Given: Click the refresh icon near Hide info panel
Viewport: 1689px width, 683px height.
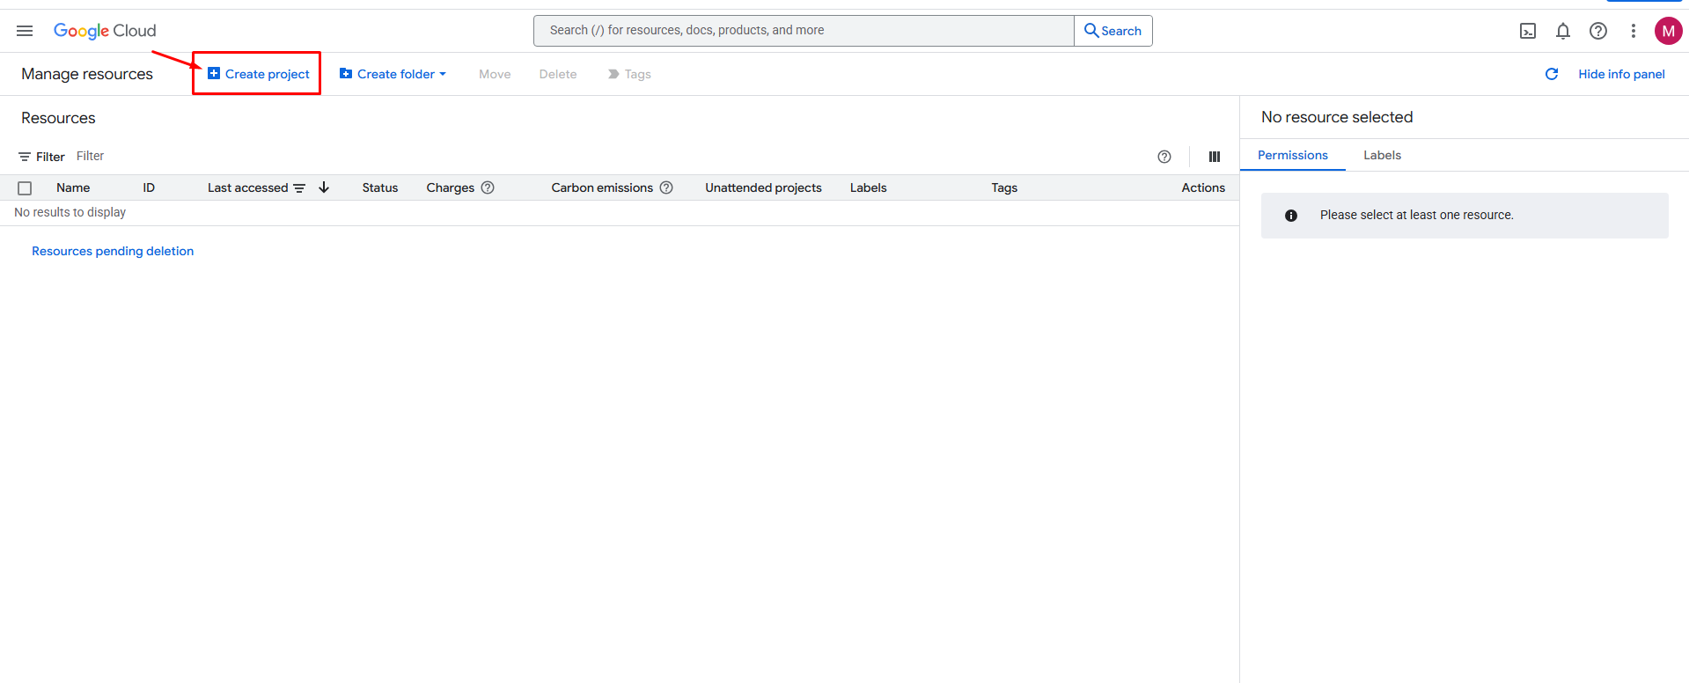Looking at the screenshot, I should (x=1552, y=74).
